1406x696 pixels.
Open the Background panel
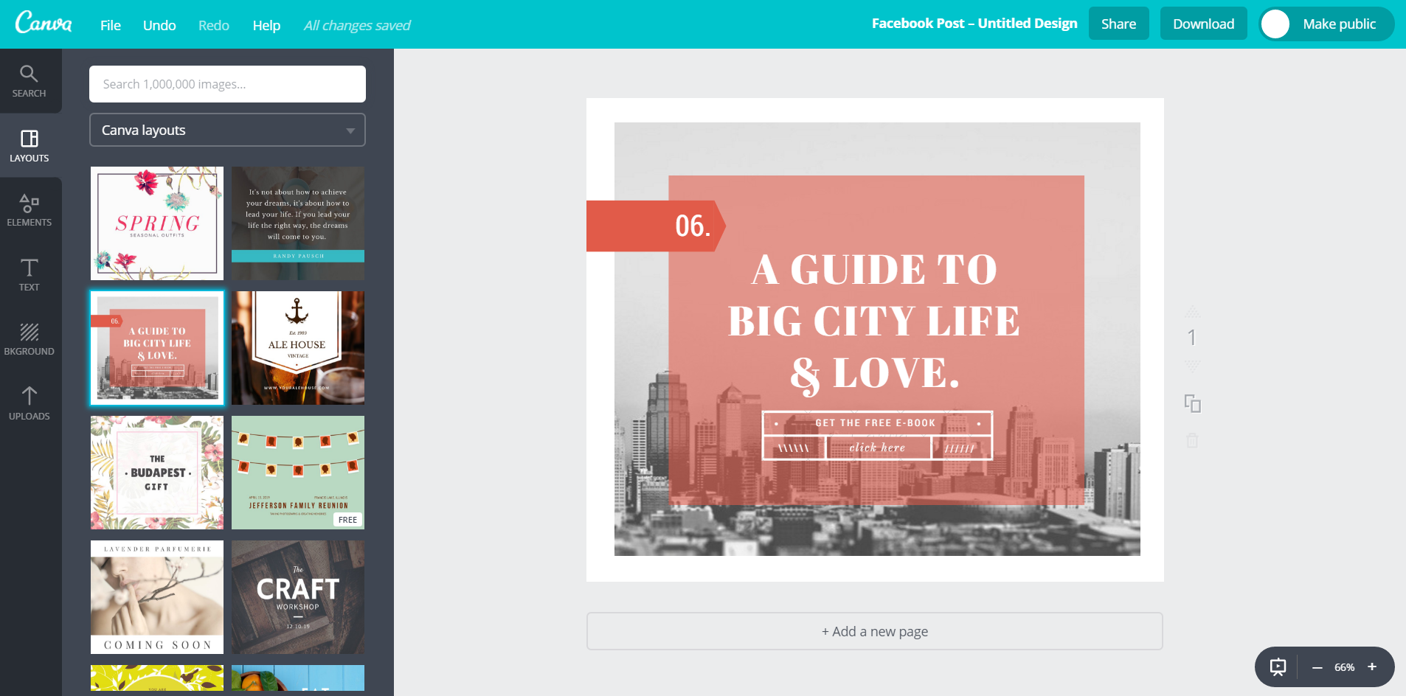coord(30,338)
